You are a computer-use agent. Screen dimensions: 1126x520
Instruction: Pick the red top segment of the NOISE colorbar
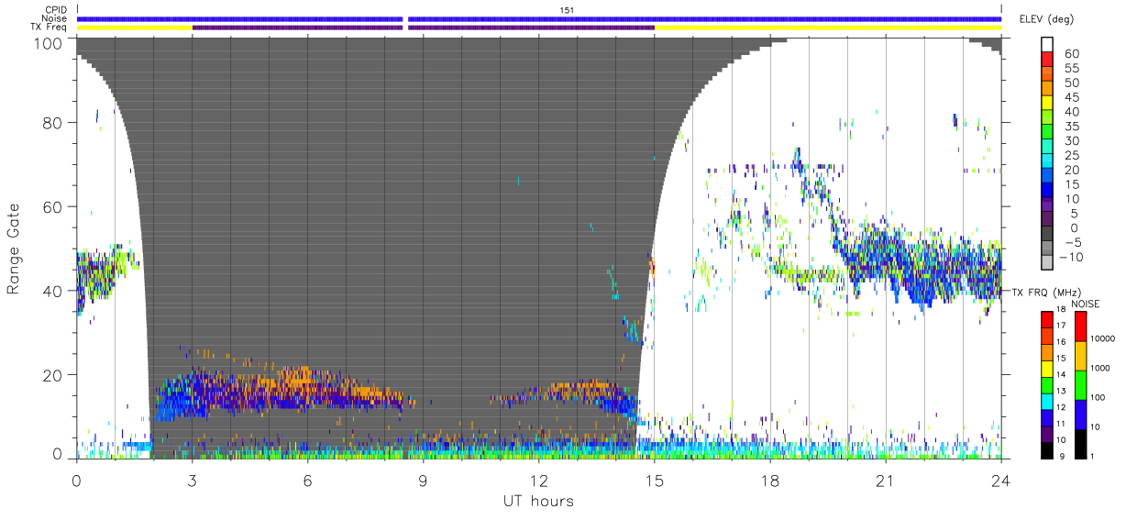[1081, 326]
